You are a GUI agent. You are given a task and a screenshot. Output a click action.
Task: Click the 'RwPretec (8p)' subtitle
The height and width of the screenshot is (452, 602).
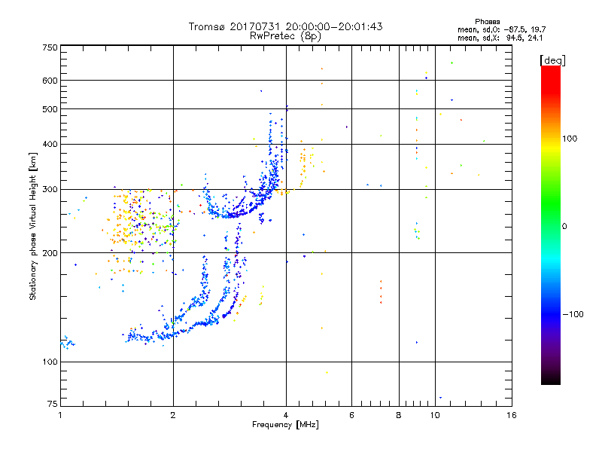[x=285, y=36]
